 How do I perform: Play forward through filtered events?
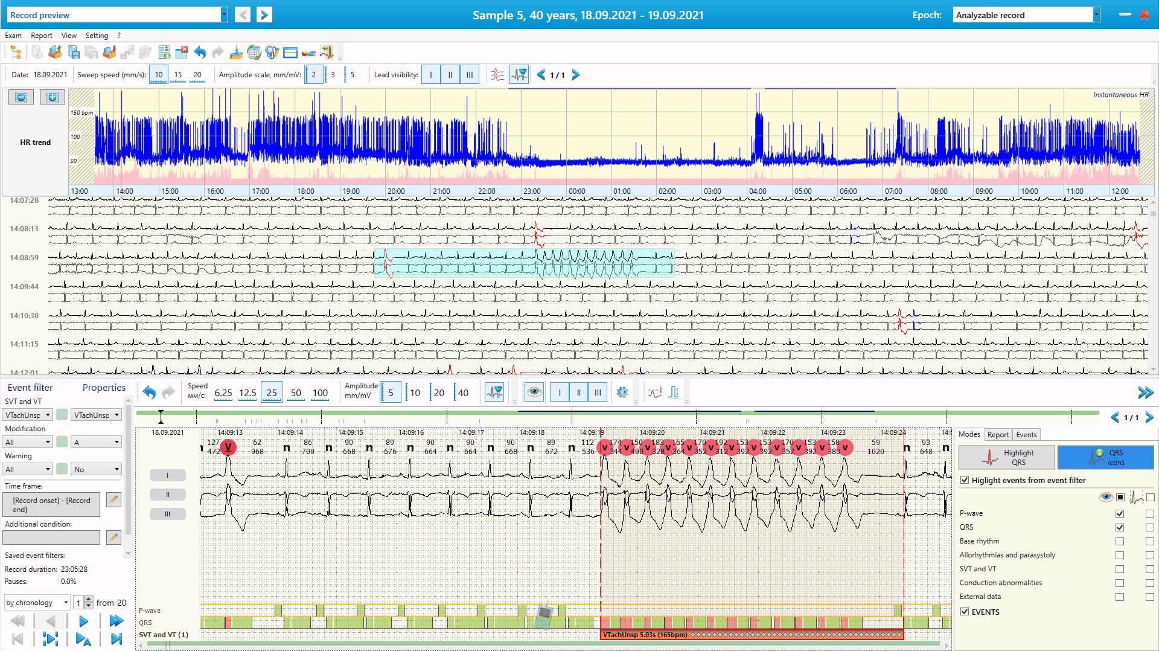pyautogui.click(x=83, y=621)
